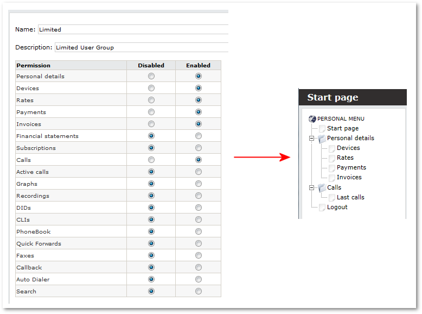Open the Last calls link
422x314 pixels.
point(350,197)
